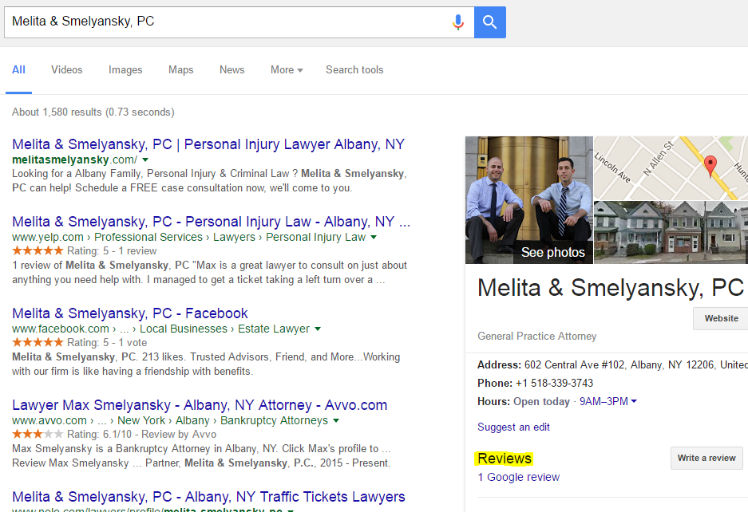Screen dimensions: 748x512
Task: Click the Yelp five-star rating stars
Action: pos(38,250)
